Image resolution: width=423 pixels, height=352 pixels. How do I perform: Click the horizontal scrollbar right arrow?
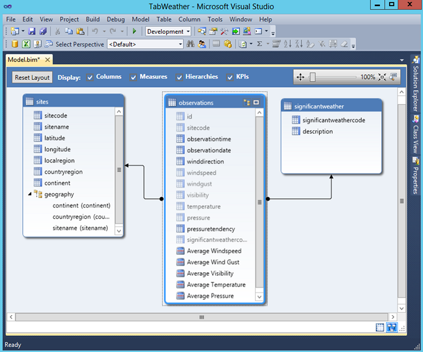coord(393,317)
